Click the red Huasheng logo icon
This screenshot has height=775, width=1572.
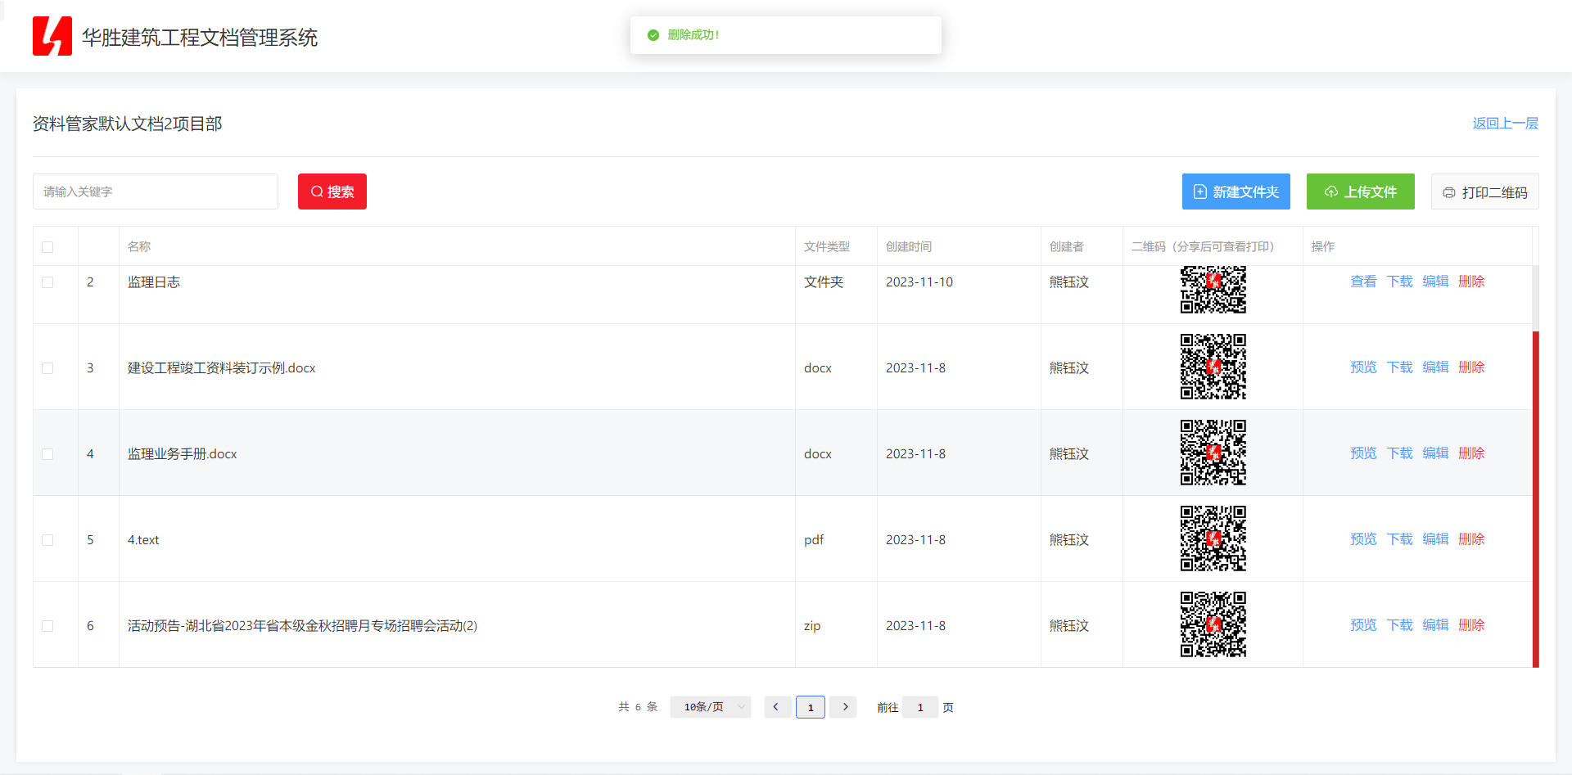[52, 36]
